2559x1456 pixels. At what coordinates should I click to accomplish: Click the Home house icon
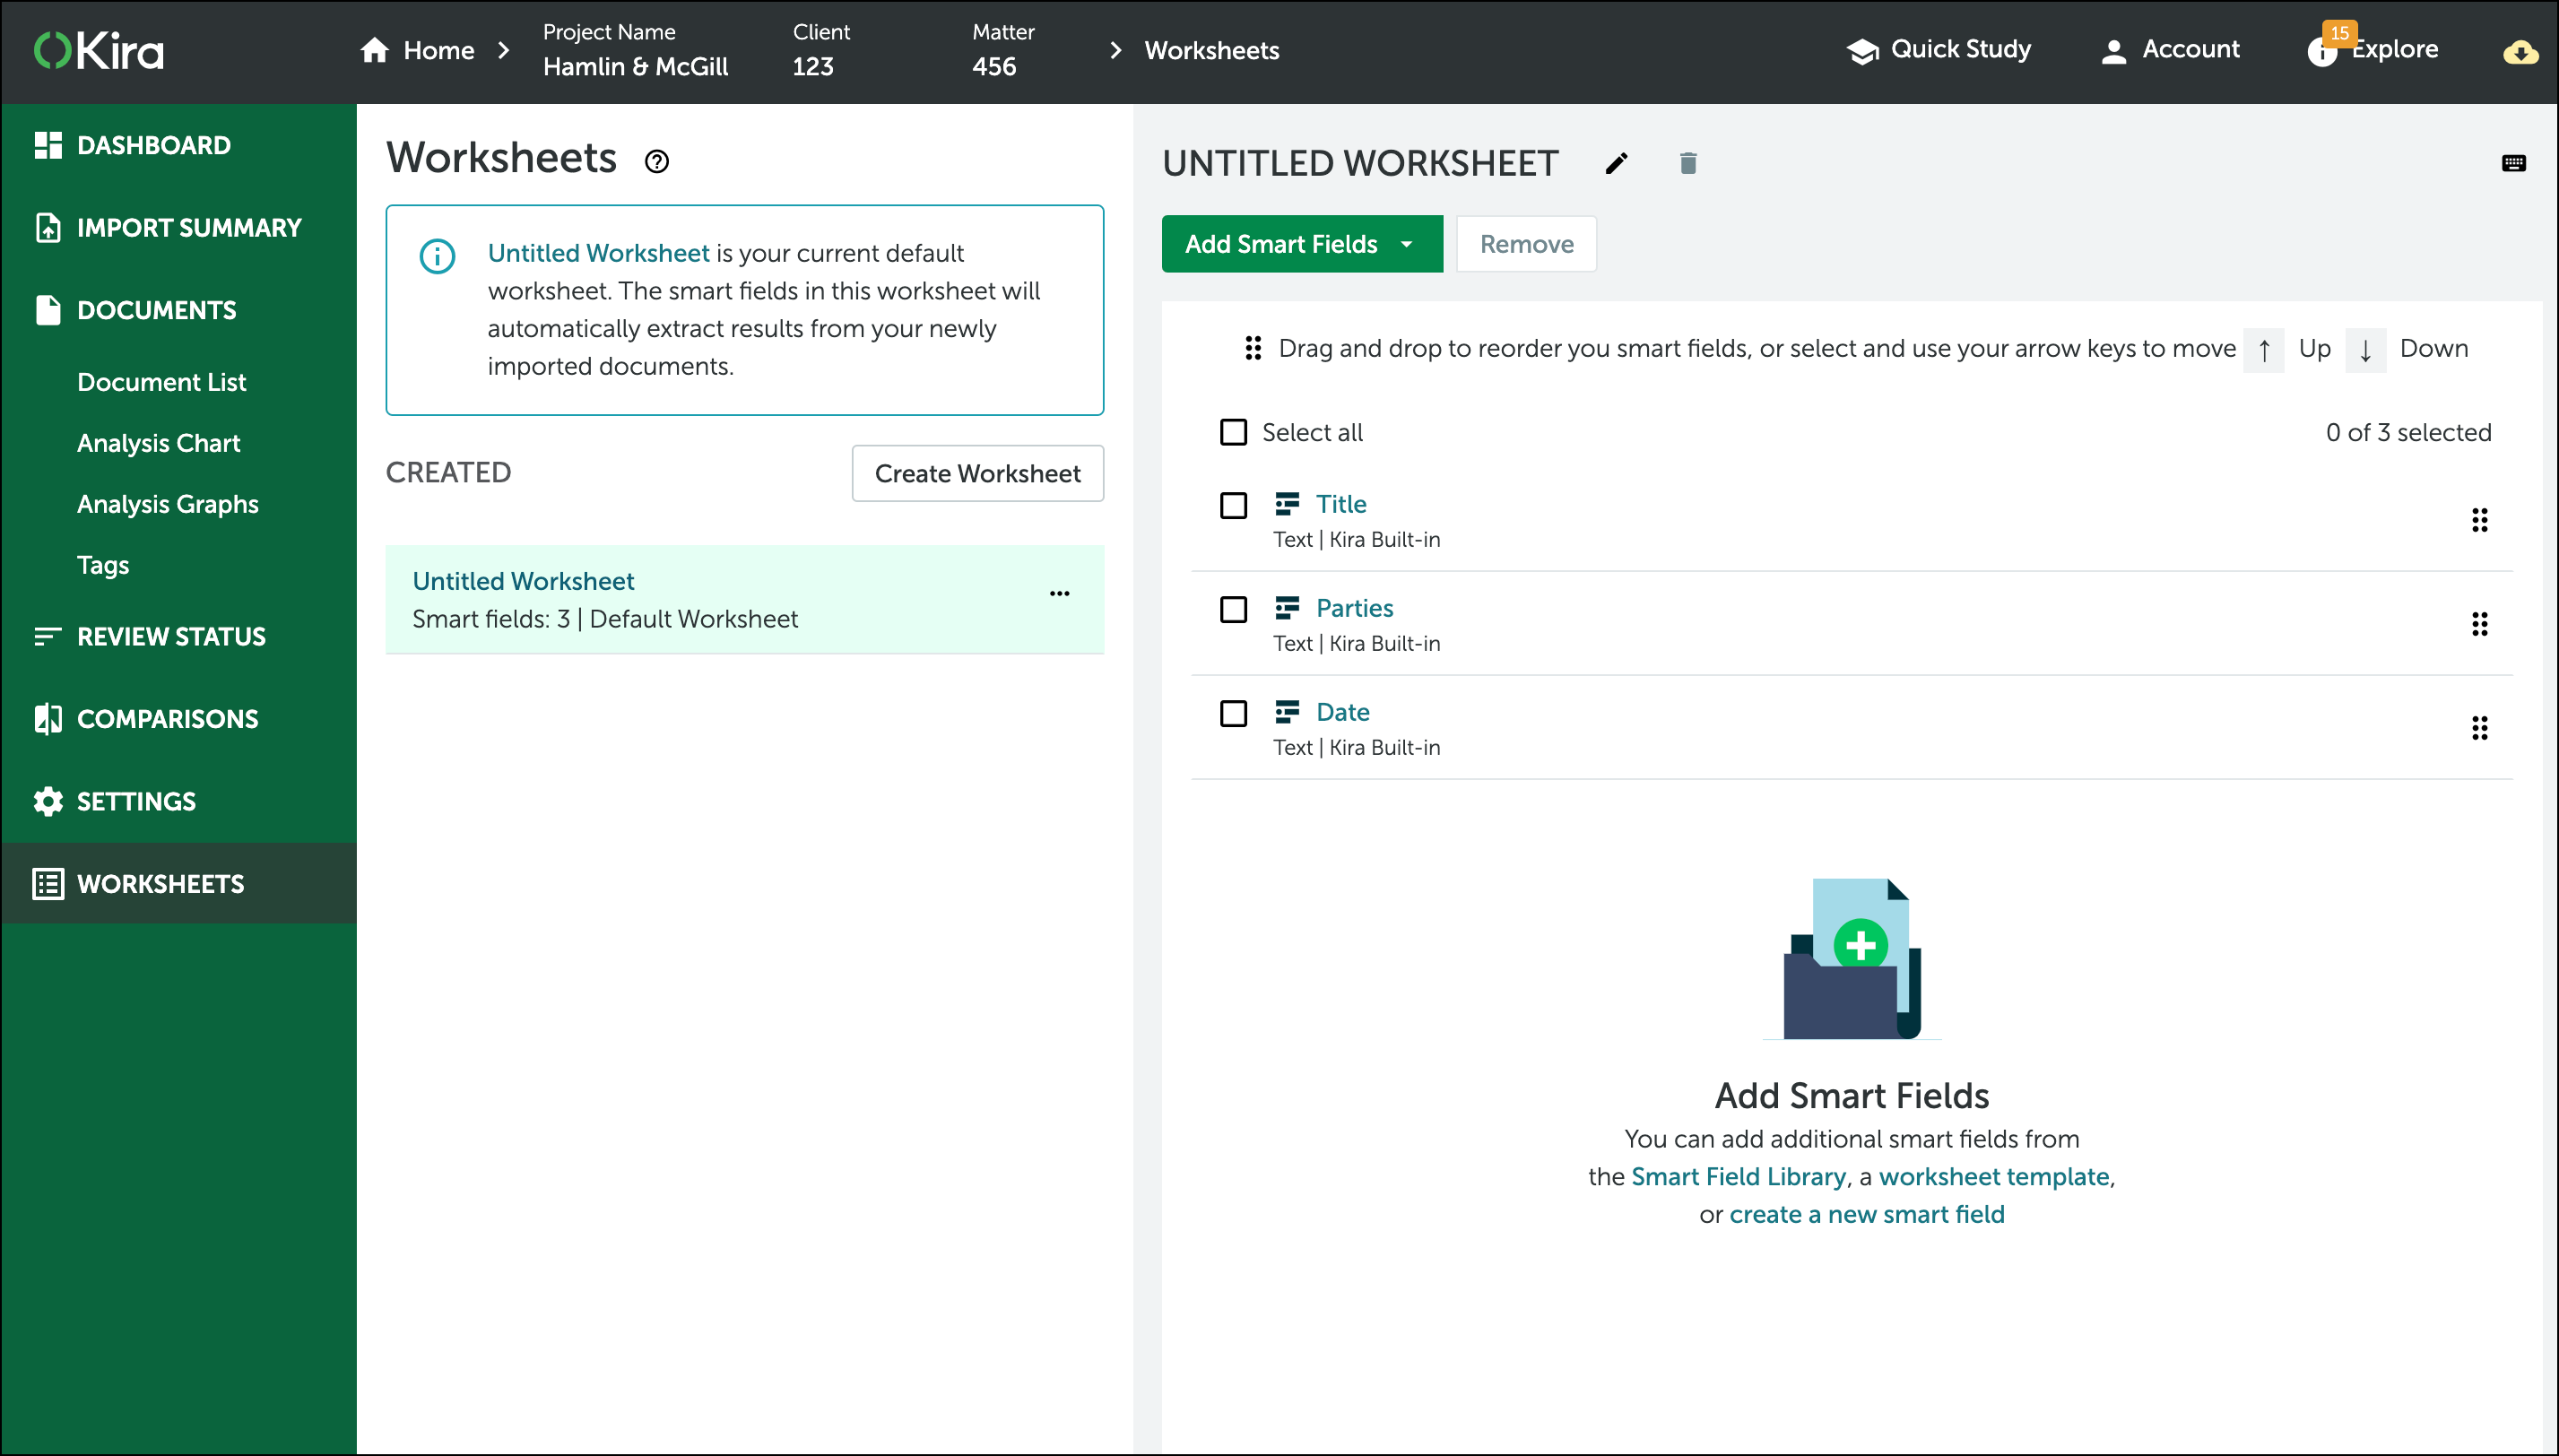coord(375,50)
